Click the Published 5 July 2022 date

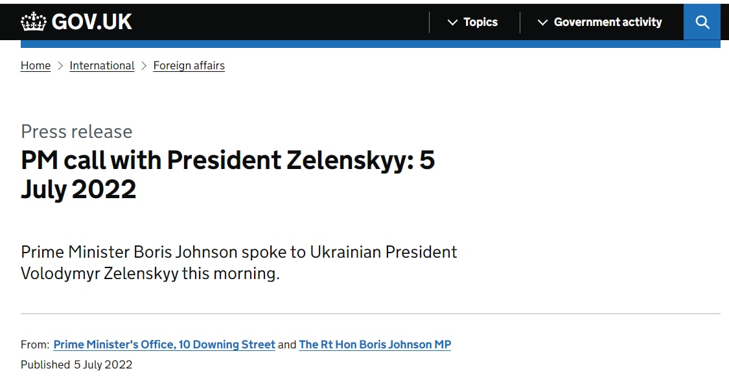(x=76, y=365)
